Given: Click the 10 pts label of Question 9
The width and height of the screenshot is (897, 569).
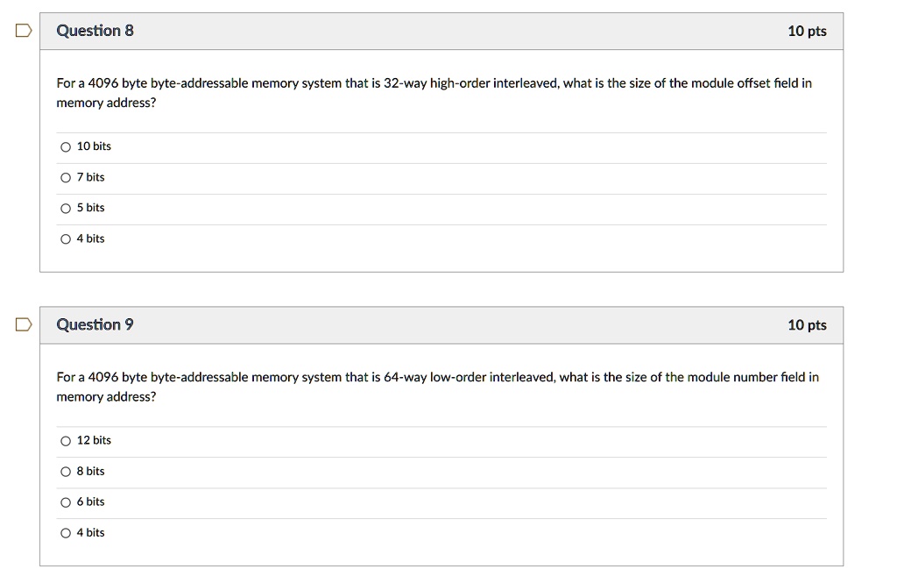Looking at the screenshot, I should coord(807,325).
